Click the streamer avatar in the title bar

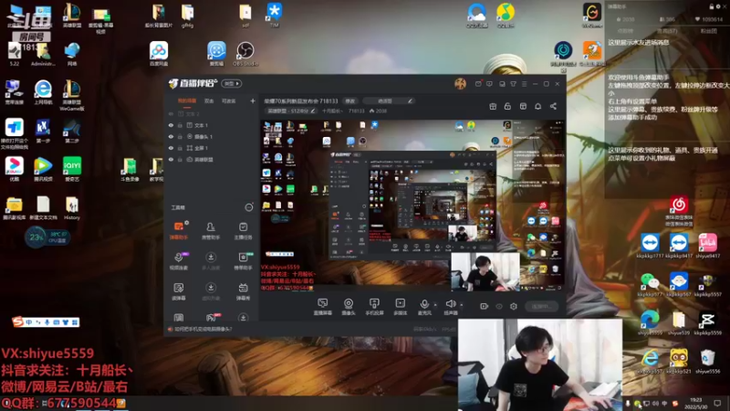[x=460, y=83]
